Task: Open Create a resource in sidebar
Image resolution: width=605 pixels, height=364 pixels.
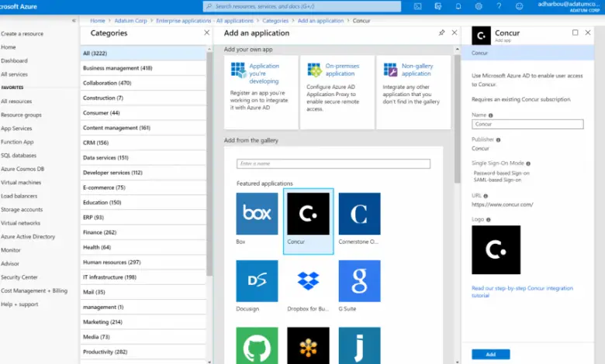Action: [22, 33]
